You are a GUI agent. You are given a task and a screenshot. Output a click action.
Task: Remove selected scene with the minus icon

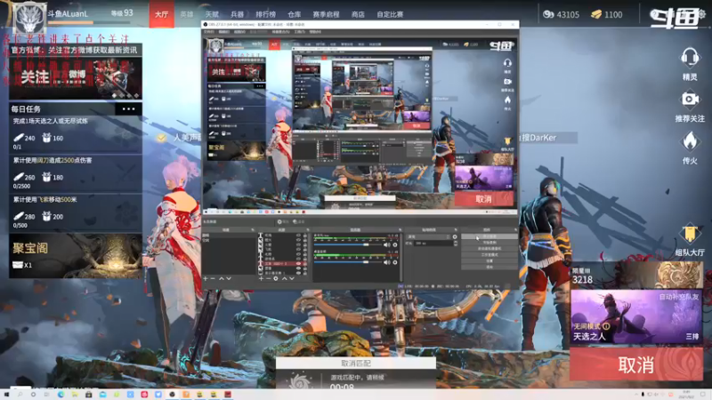tap(213, 278)
